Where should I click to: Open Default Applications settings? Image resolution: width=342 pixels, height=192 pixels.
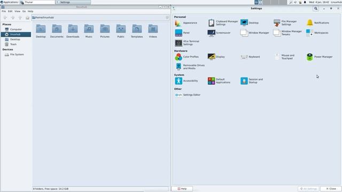pos(219,81)
